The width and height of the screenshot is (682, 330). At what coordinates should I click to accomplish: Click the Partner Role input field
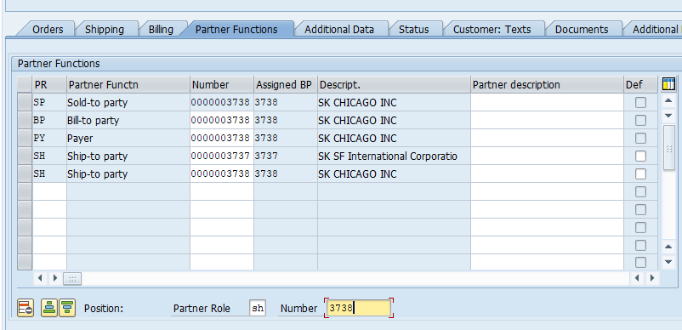pyautogui.click(x=258, y=308)
